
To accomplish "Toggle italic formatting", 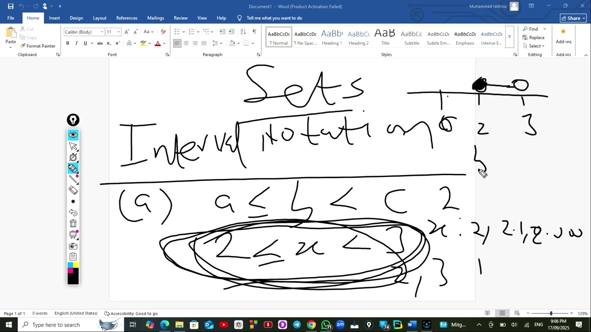I will (77, 43).
